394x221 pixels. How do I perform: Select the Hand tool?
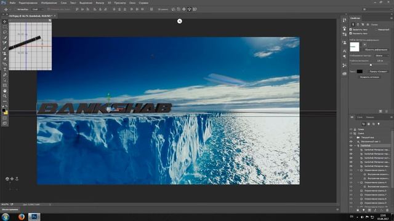pyautogui.click(x=4, y=91)
